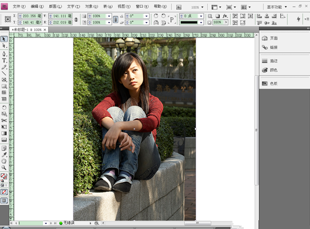310x229 pixels.
Task: Click the fill/stroke color swatch in toolbox
Action: coord(4,176)
